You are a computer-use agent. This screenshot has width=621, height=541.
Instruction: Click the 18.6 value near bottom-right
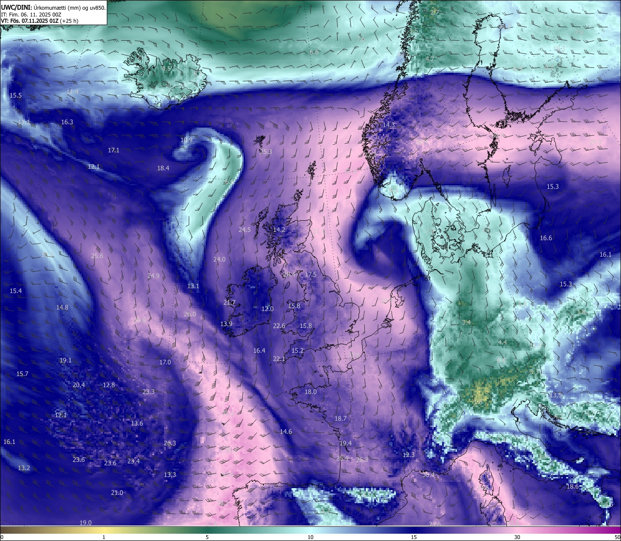[572, 486]
